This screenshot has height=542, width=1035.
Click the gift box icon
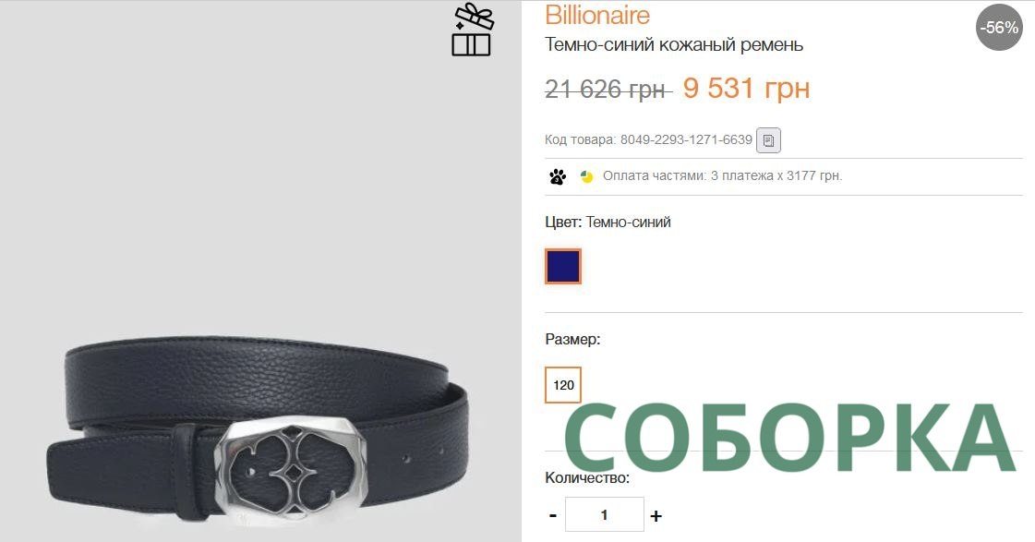pyautogui.click(x=472, y=30)
